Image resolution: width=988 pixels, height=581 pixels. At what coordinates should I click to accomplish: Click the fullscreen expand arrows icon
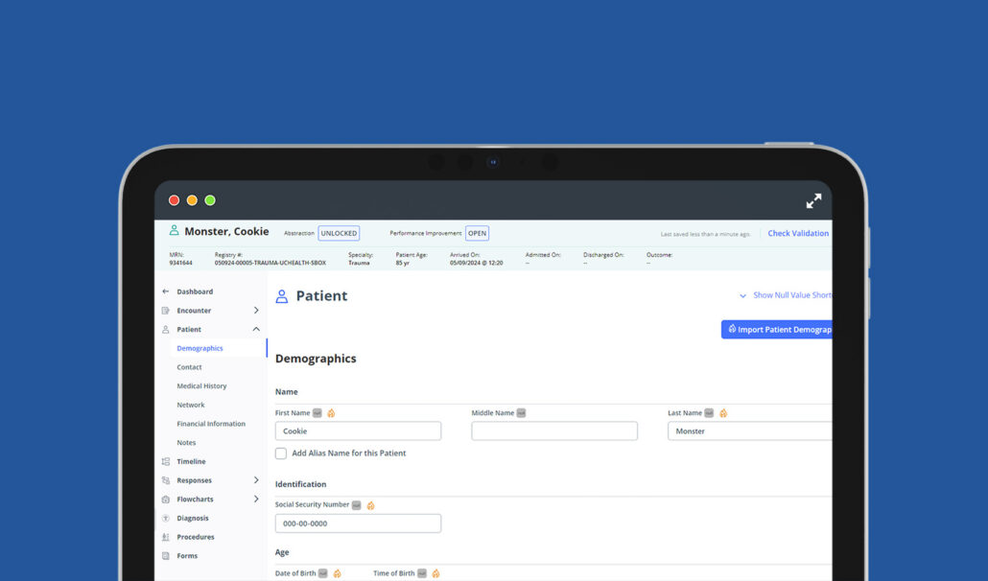coord(813,200)
